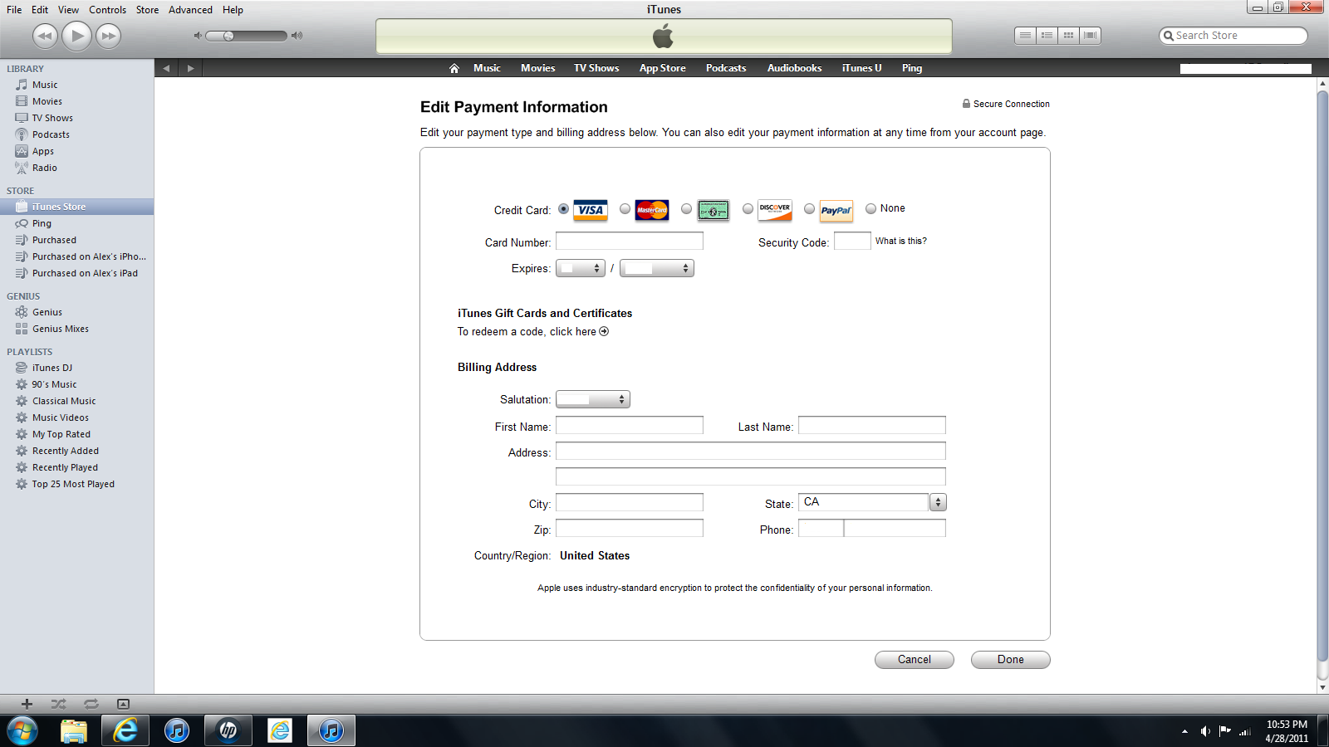Switch to Album List view icon
This screenshot has height=747, width=1329.
[x=1047, y=36]
